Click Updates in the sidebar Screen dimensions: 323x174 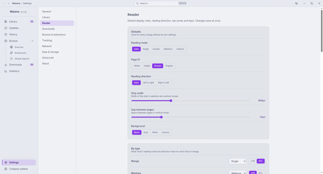[x=19, y=28]
